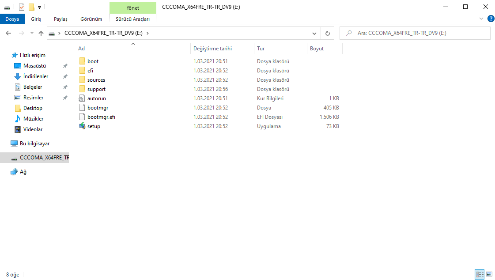
Task: Click the pin icon next to Masaüstü
Action: tap(65, 66)
